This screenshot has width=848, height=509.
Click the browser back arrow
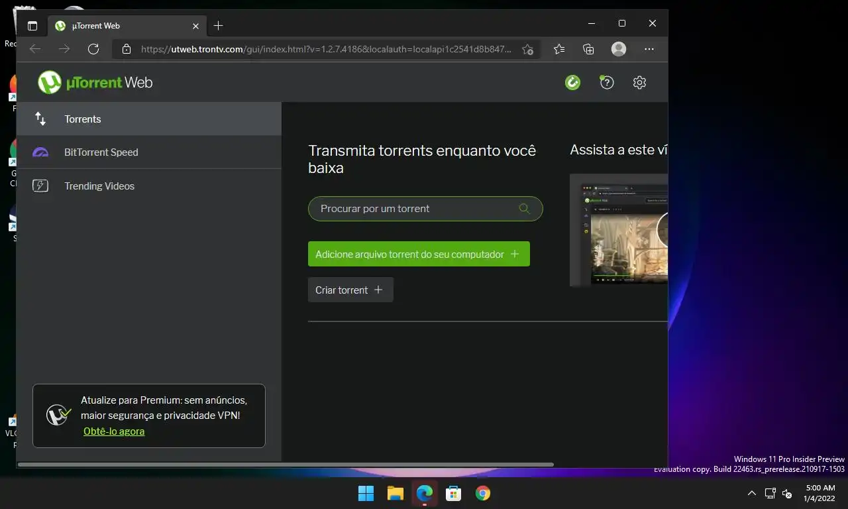click(35, 49)
